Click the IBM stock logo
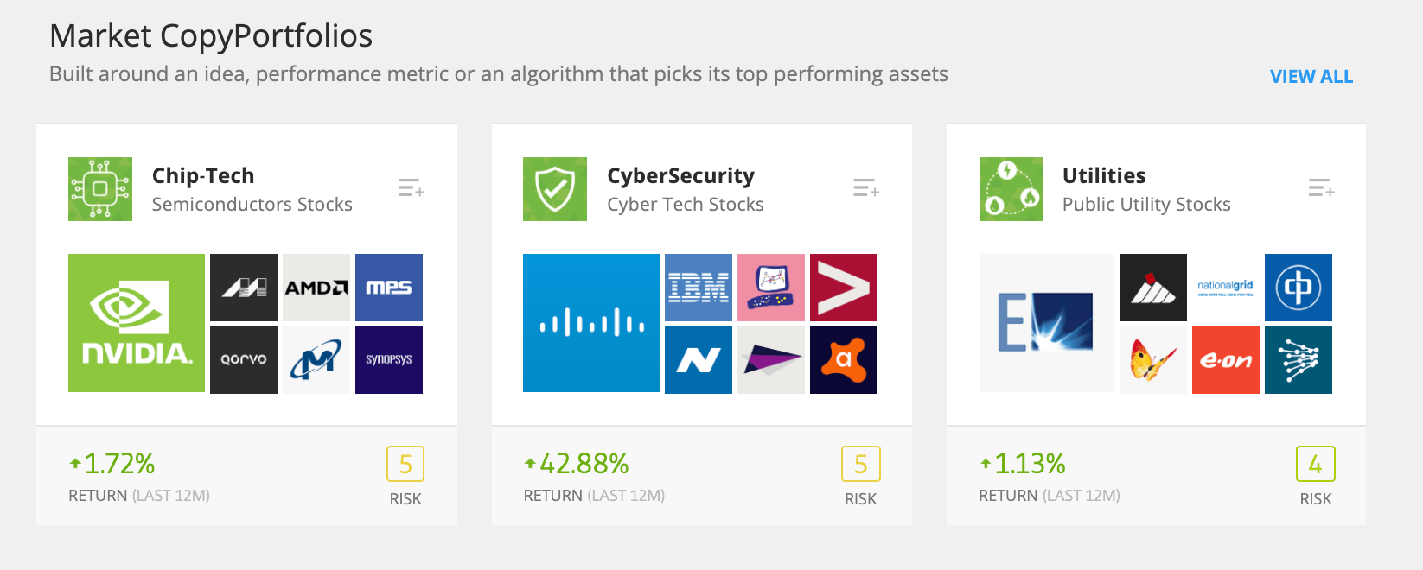1423x570 pixels. (698, 288)
